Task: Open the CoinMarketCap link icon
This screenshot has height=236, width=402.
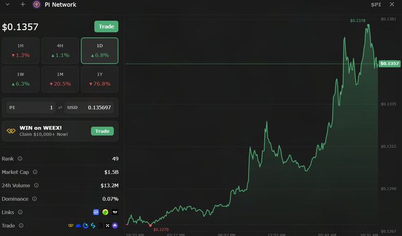Action: coord(96,212)
